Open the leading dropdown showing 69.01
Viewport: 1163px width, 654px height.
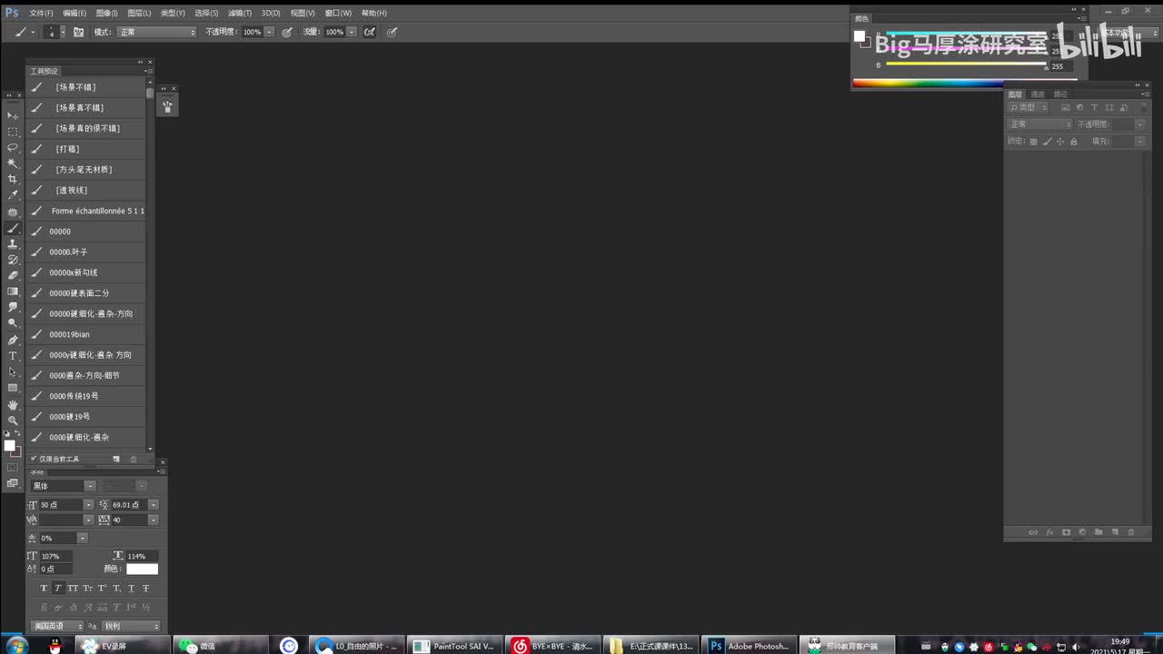click(x=154, y=504)
